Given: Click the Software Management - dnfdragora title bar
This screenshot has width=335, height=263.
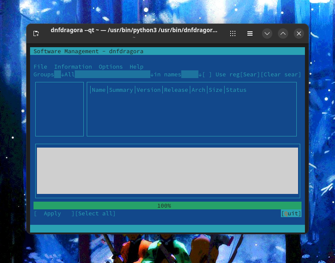Looking at the screenshot, I should (167, 51).
